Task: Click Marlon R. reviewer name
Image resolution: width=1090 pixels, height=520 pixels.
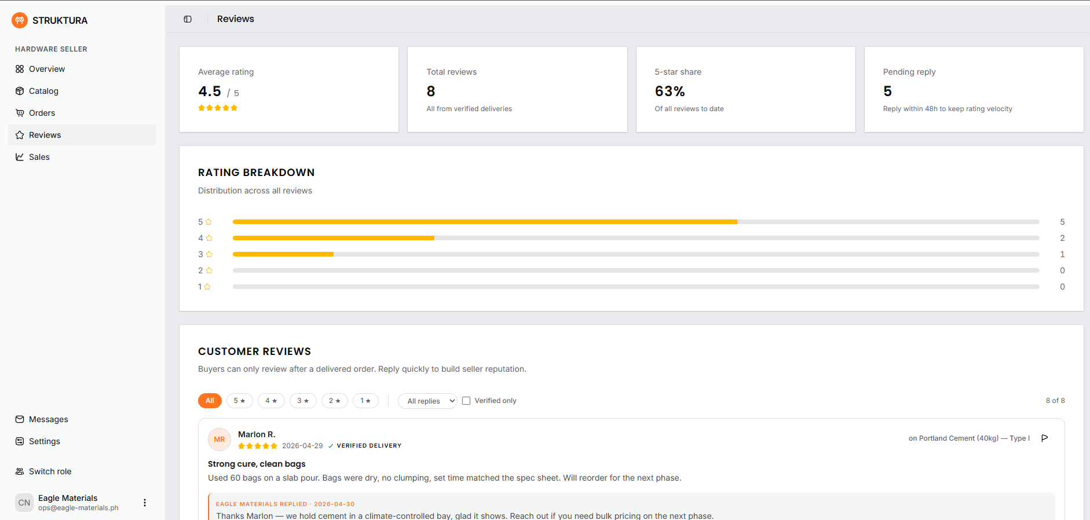Action: click(x=257, y=434)
